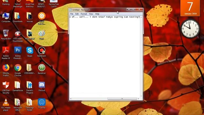Screen dimensions: 204x115
Task: Click the calendar gadget showing 7 January
Action: point(190,8)
